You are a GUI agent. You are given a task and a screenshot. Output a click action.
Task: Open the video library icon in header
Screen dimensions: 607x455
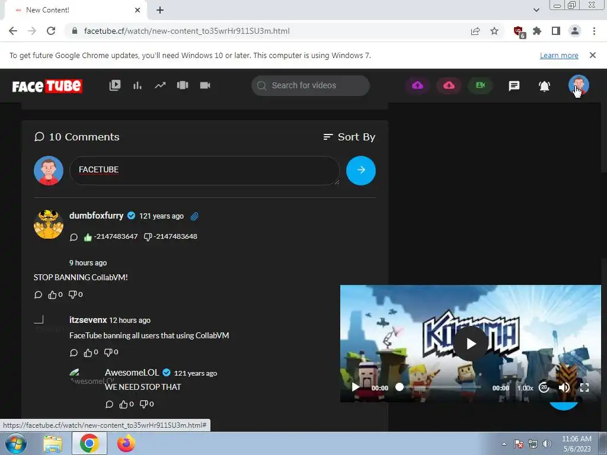(x=115, y=85)
